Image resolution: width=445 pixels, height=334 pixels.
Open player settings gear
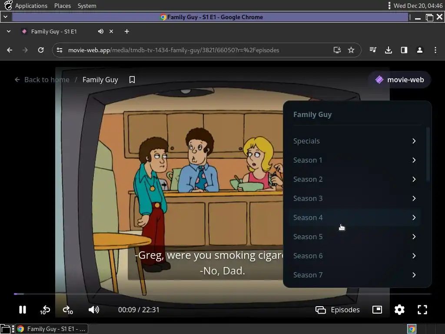coord(399,310)
